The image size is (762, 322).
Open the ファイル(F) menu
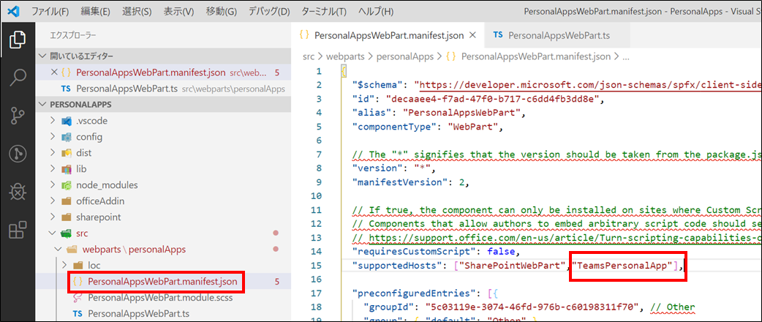click(x=50, y=11)
